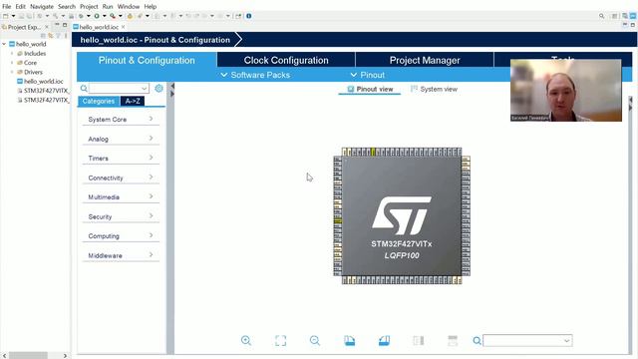This screenshot has width=638, height=359.
Task: Select the Pinout & Configuration tab
Action: [147, 60]
